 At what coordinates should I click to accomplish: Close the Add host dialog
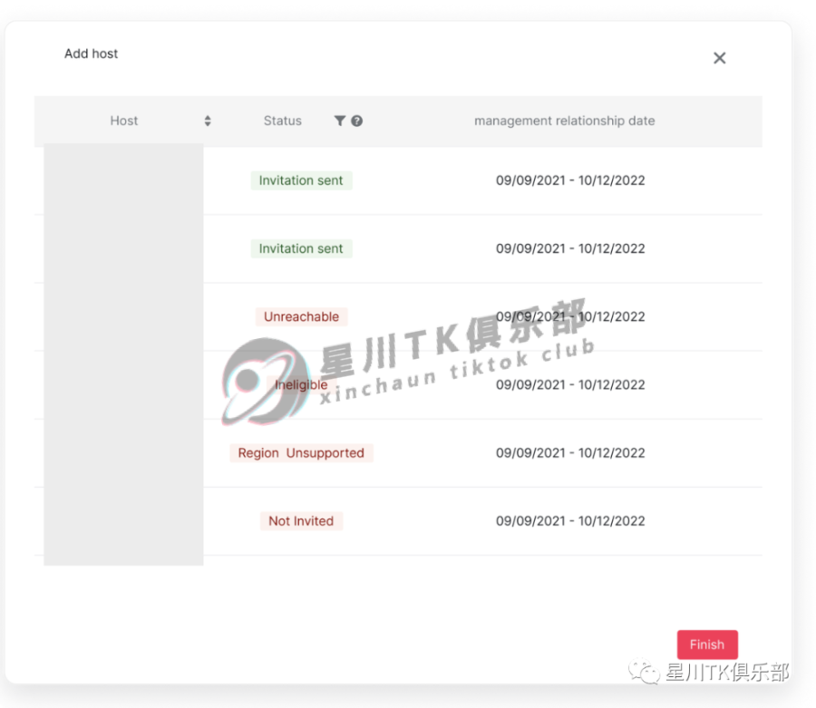point(719,58)
